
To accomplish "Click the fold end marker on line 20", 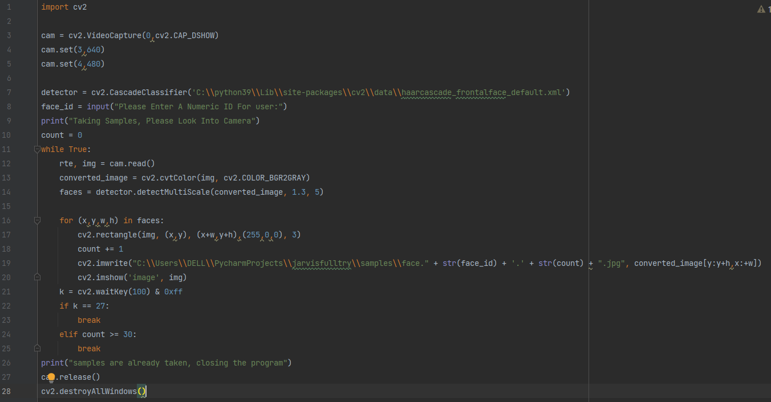I will pos(37,277).
